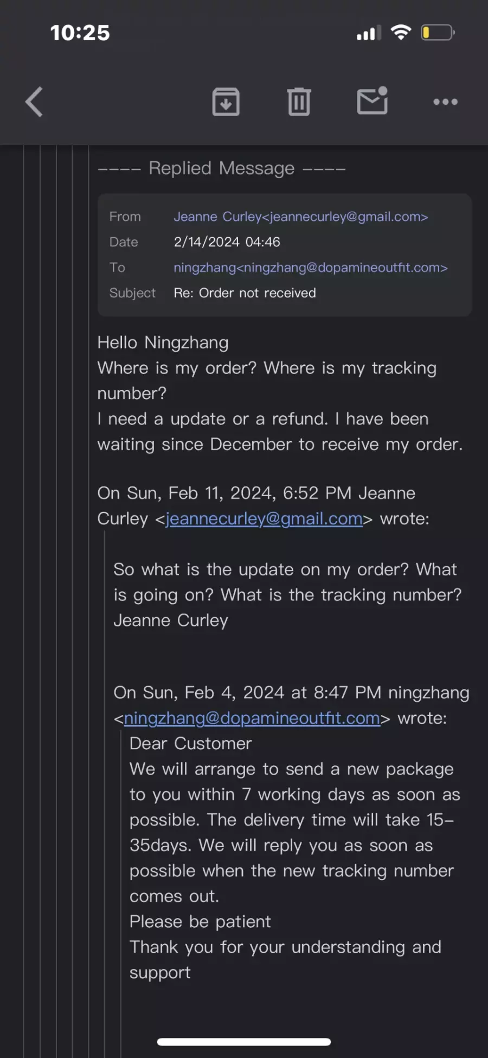
Task: Archive this email with the box icon
Action: 226,102
